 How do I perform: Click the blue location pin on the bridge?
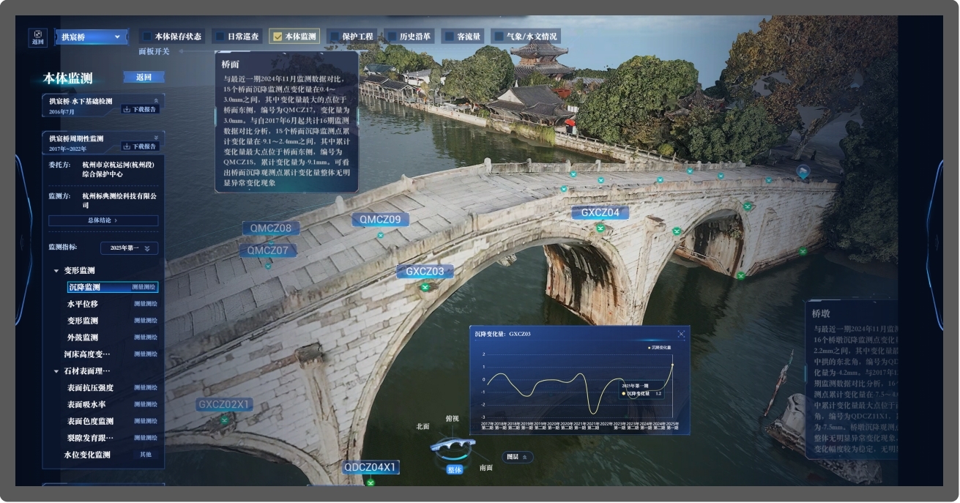[803, 171]
